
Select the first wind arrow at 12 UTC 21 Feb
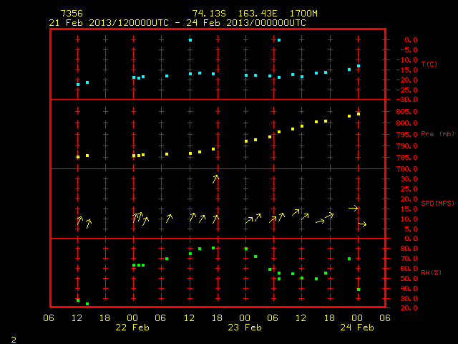pyautogui.click(x=79, y=220)
